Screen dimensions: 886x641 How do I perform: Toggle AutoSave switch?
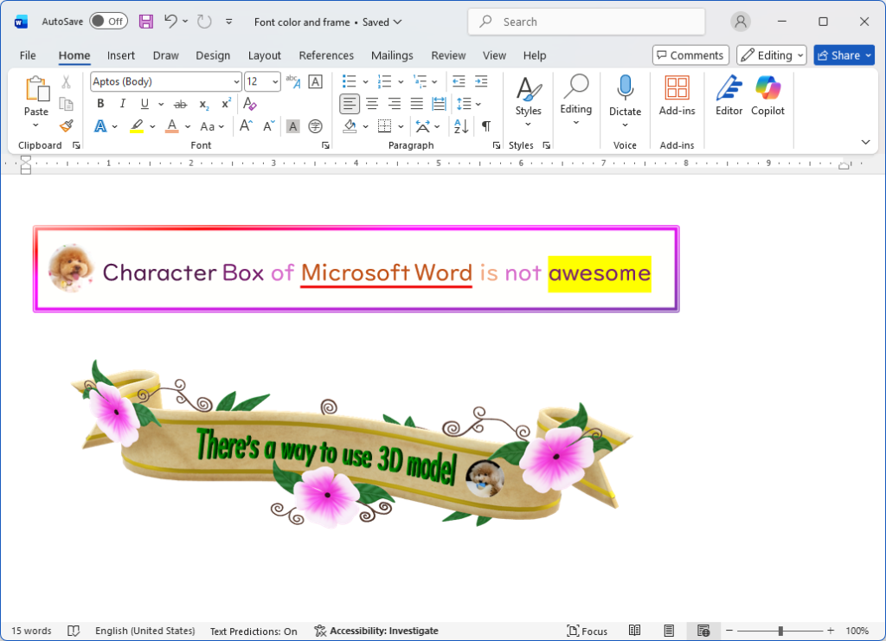(x=108, y=22)
